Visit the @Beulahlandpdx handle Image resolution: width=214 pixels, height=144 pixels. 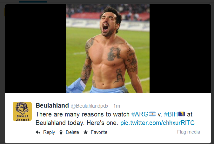[x=90, y=106]
